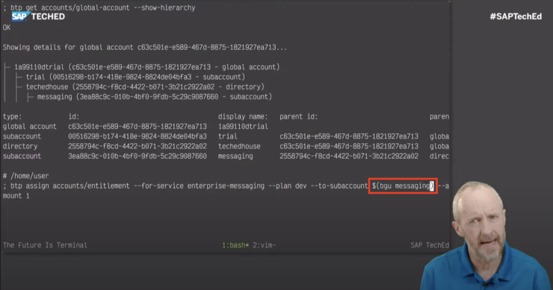The width and height of the screenshot is (553, 290).
Task: Select the --show-hierarchy flag in first command
Action: pos(164,7)
